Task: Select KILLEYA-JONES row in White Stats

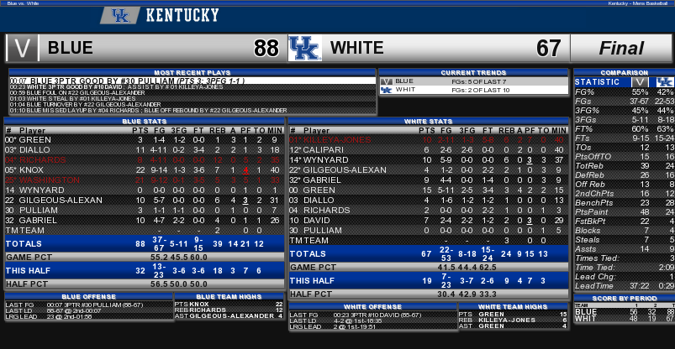Action: click(429, 140)
